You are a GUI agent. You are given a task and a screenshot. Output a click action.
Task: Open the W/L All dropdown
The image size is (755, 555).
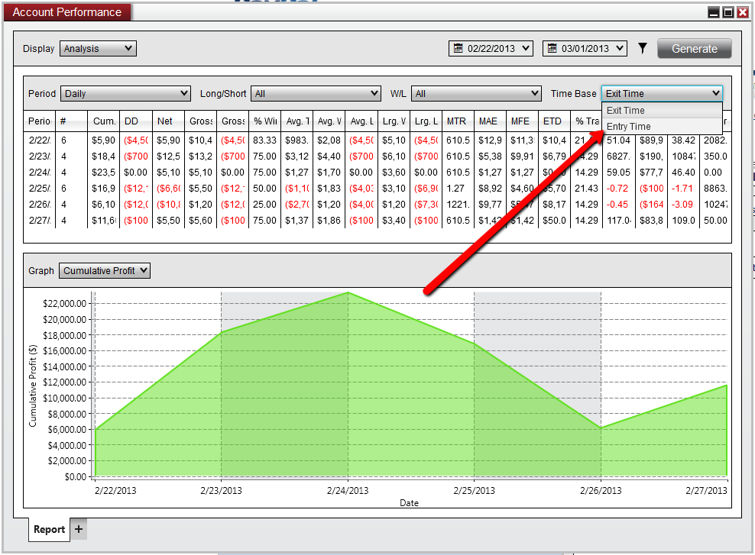coord(476,93)
